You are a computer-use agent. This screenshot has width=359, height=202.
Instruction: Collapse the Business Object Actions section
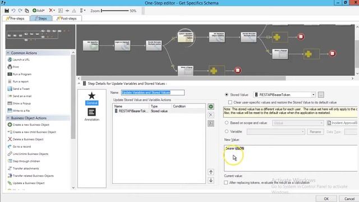click(x=8, y=118)
